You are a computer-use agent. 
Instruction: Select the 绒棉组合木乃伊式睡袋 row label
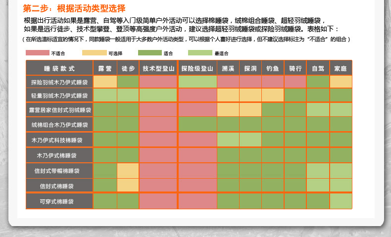coord(59,125)
